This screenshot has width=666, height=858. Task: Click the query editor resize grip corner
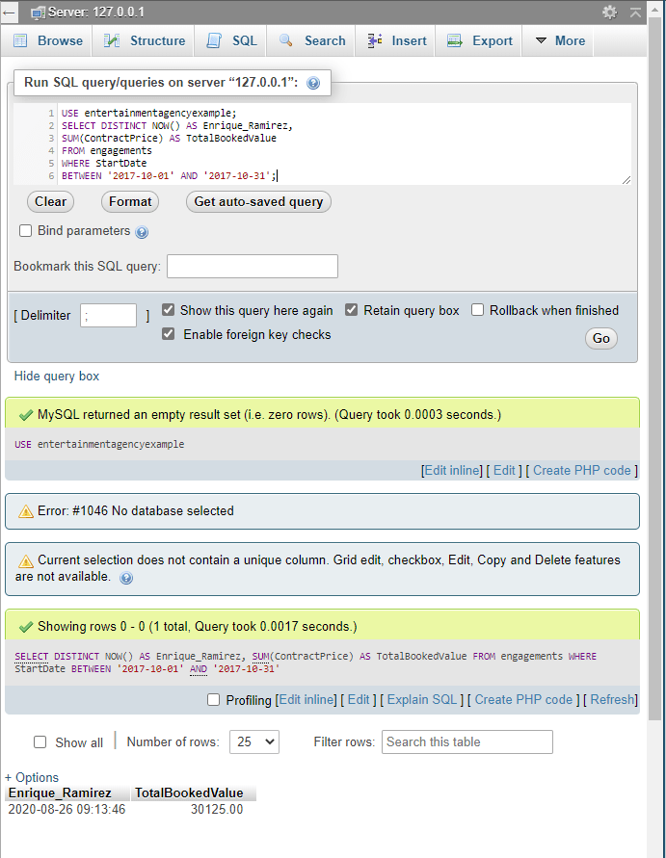click(626, 180)
